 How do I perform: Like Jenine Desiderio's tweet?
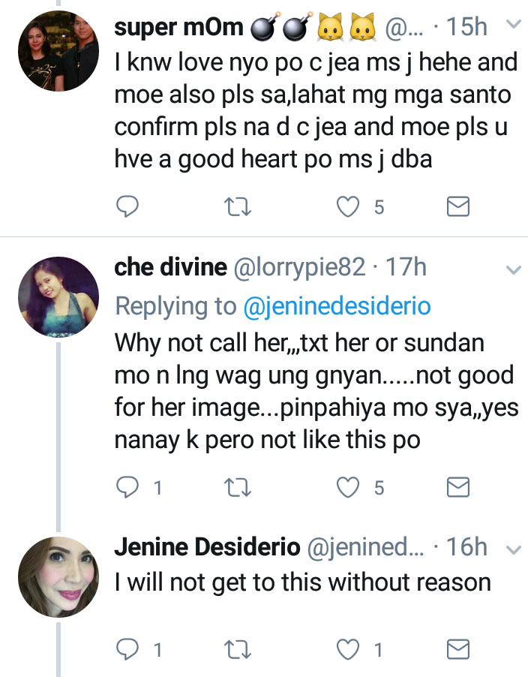click(x=348, y=648)
